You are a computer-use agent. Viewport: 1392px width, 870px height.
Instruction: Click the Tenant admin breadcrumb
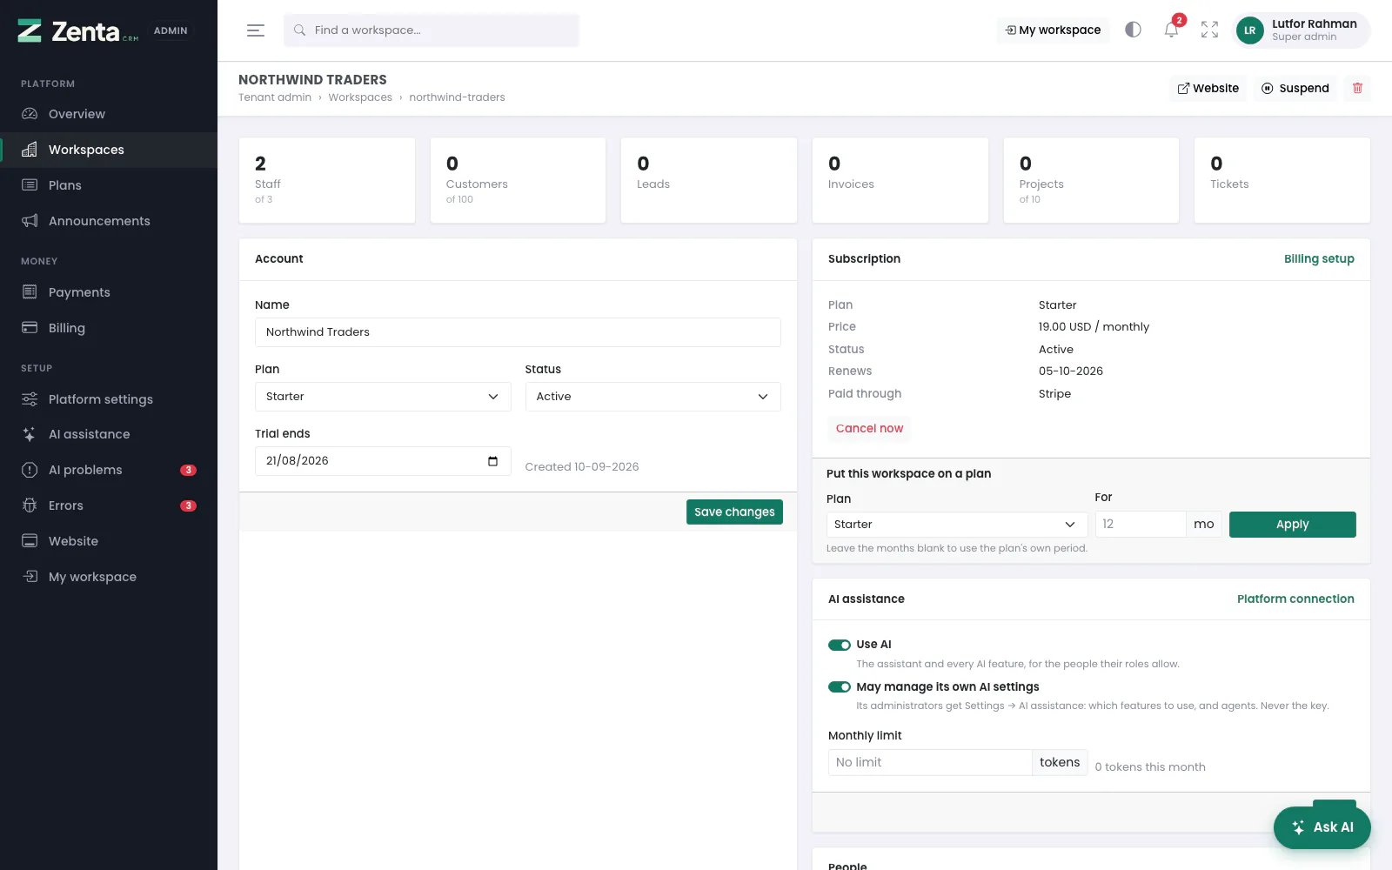tap(275, 97)
